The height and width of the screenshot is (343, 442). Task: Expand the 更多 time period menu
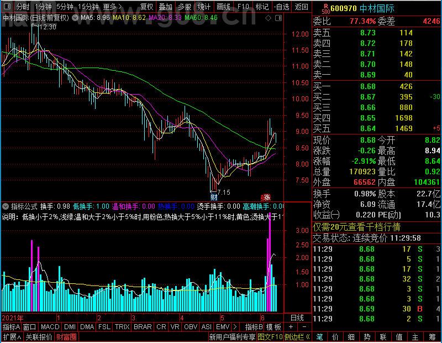click(x=113, y=6)
